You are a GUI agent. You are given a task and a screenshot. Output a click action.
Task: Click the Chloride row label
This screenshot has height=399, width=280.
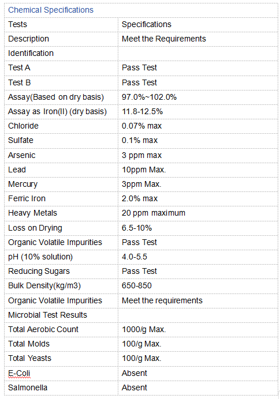23,126
